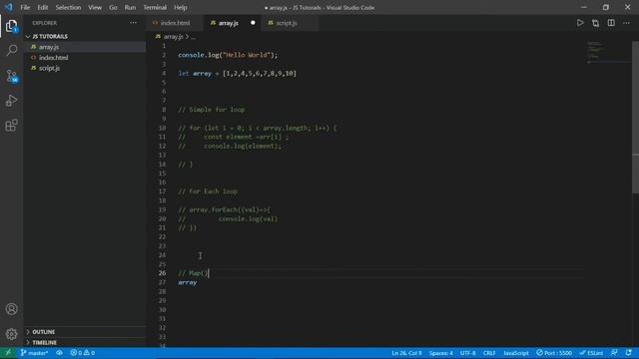Open the View menu
Image resolution: width=639 pixels, height=359 pixels.
pyautogui.click(x=95, y=7)
